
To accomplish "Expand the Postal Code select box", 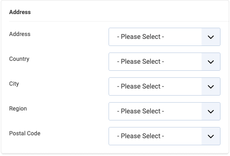I will (x=165, y=136).
